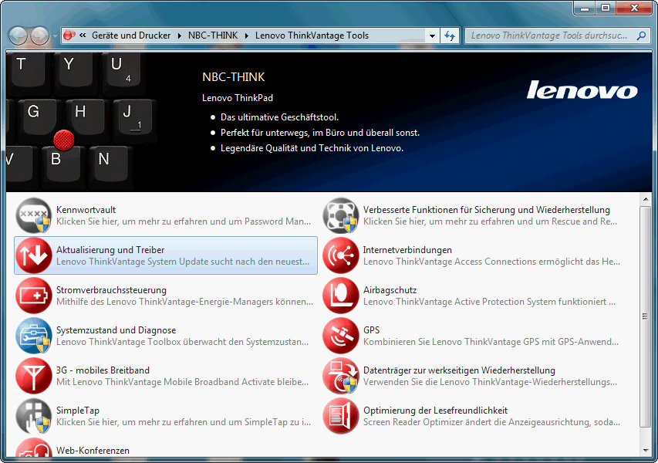Click the search magnifier icon
This screenshot has height=463, width=658.
[641, 35]
